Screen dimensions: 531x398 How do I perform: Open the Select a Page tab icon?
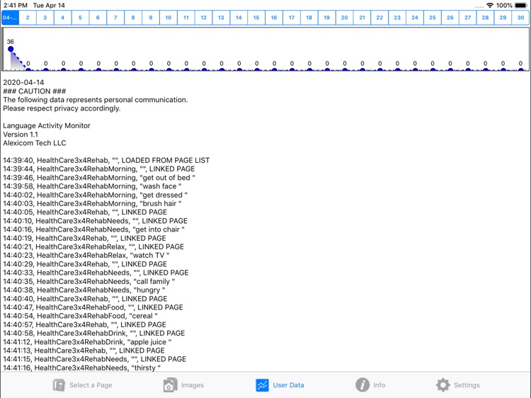coord(59,385)
